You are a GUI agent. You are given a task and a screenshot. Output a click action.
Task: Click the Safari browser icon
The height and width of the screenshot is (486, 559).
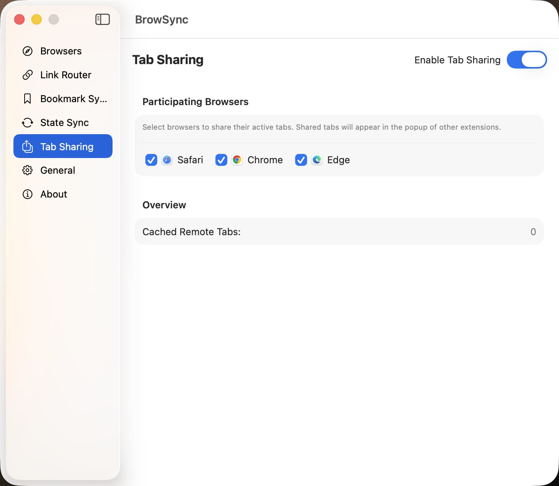[167, 160]
